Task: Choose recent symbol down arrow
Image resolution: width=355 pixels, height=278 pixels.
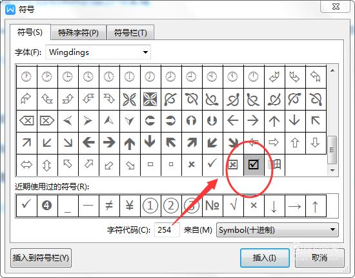Action: pyautogui.click(x=274, y=206)
